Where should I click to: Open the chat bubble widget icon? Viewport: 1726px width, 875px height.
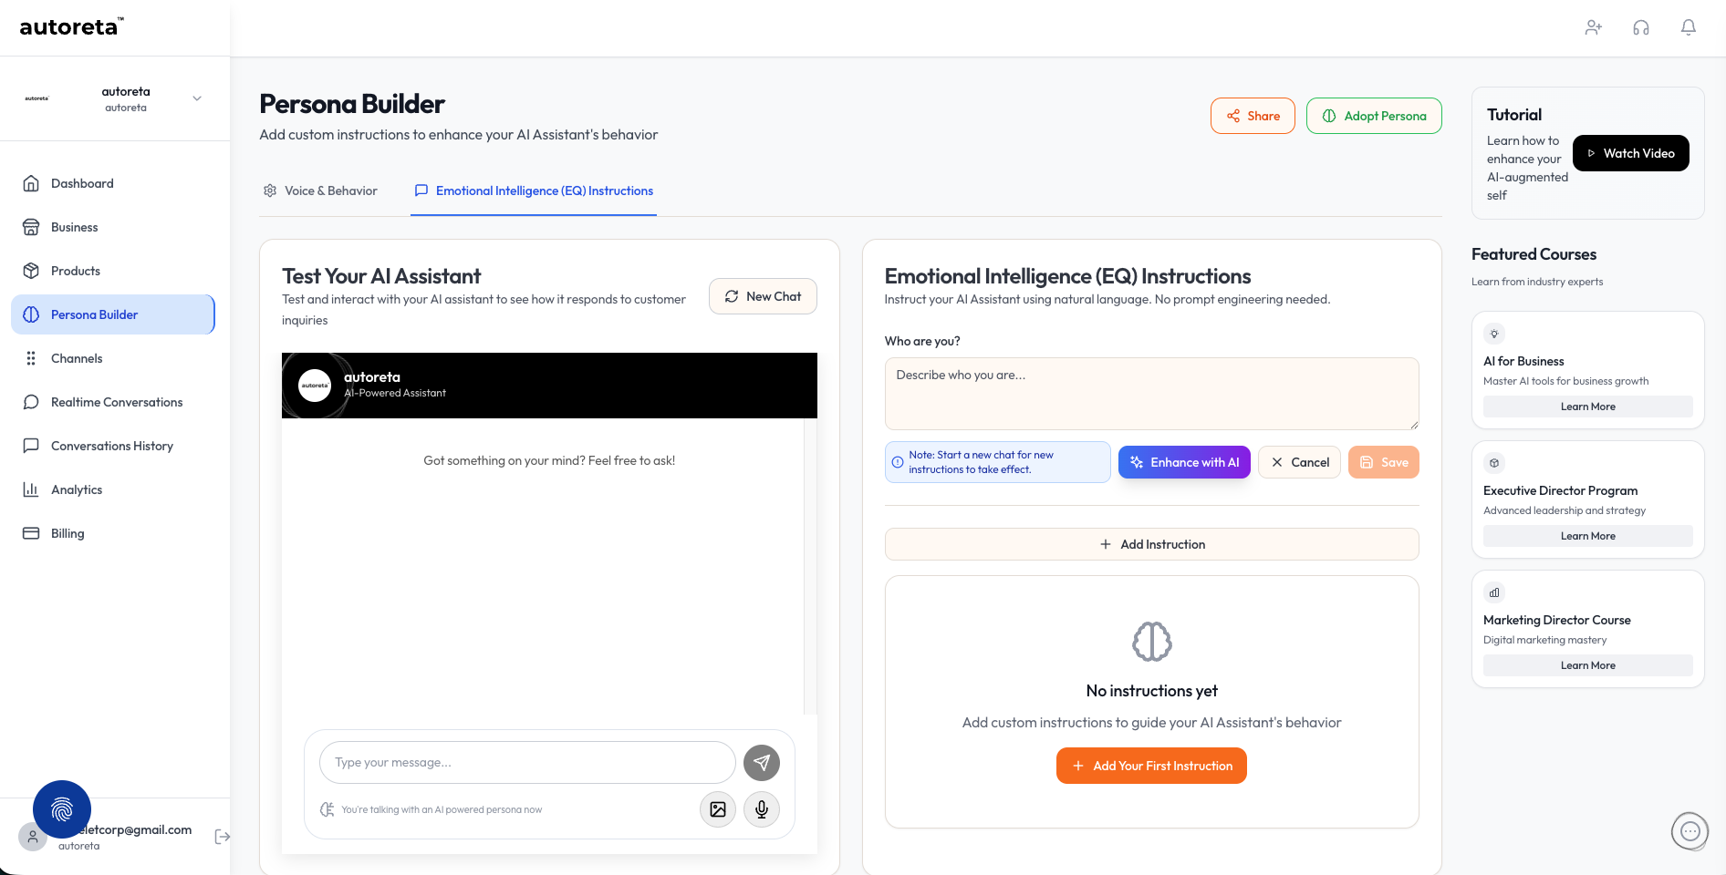tap(1690, 831)
